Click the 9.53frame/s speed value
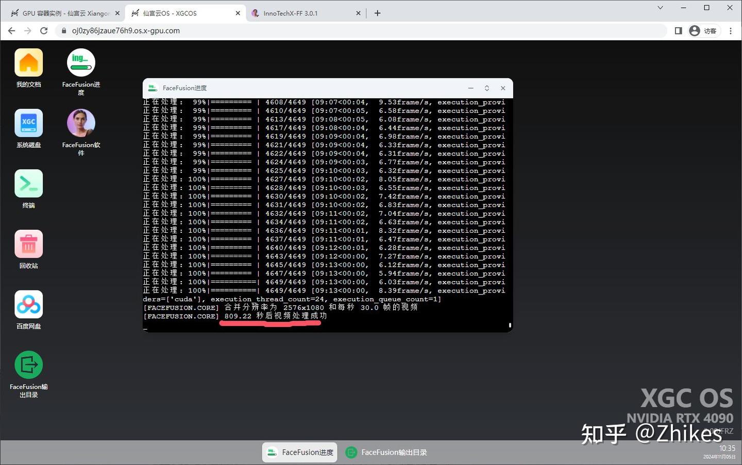Screen dimensions: 742x465 point(404,102)
